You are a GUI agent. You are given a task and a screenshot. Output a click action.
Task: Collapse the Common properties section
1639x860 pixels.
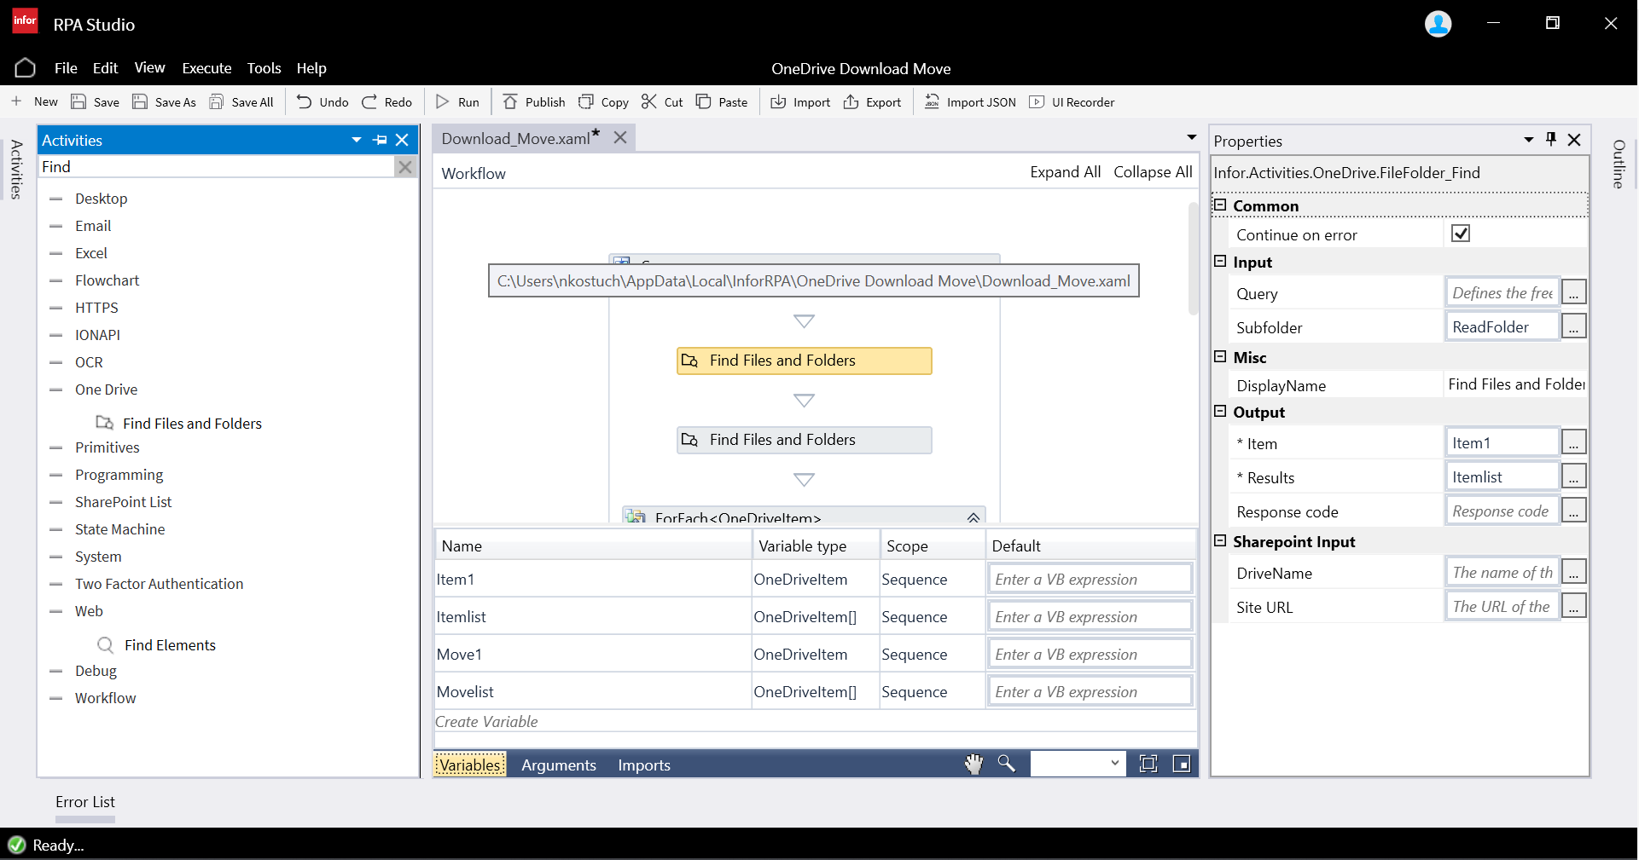pos(1220,205)
